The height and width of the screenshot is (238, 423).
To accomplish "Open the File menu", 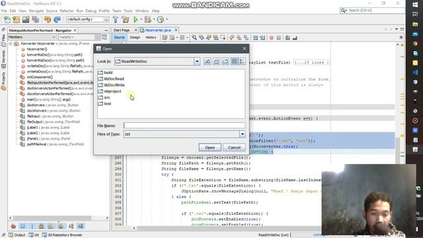I will coord(4,11).
